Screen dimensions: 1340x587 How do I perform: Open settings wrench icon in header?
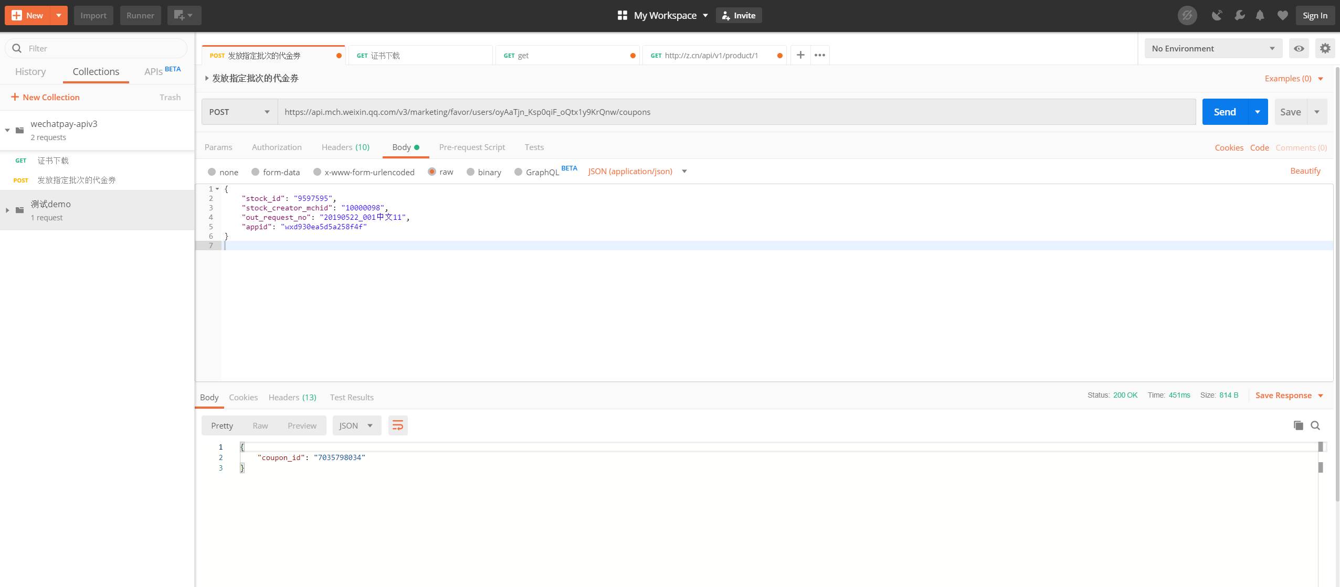(x=1239, y=15)
